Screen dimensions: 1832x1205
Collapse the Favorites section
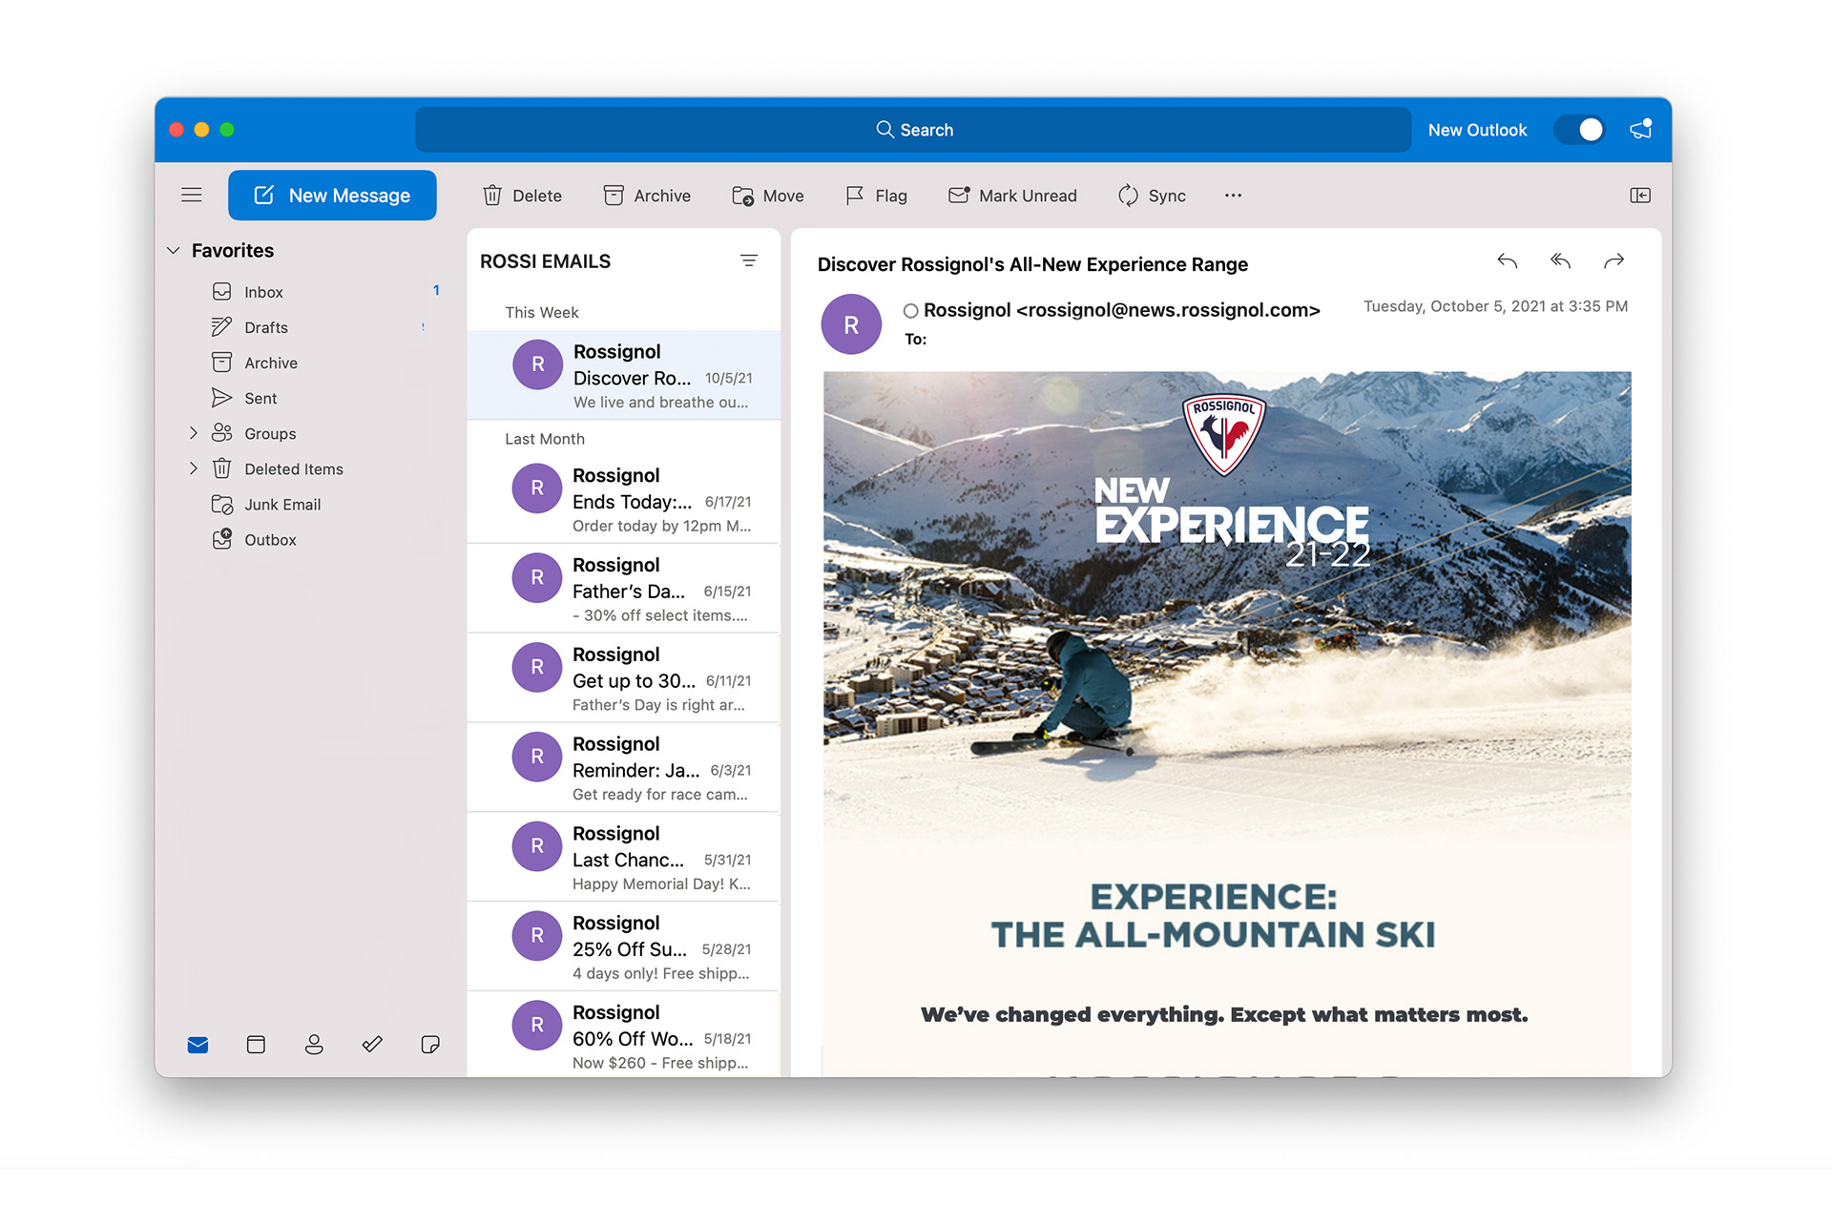(x=174, y=251)
